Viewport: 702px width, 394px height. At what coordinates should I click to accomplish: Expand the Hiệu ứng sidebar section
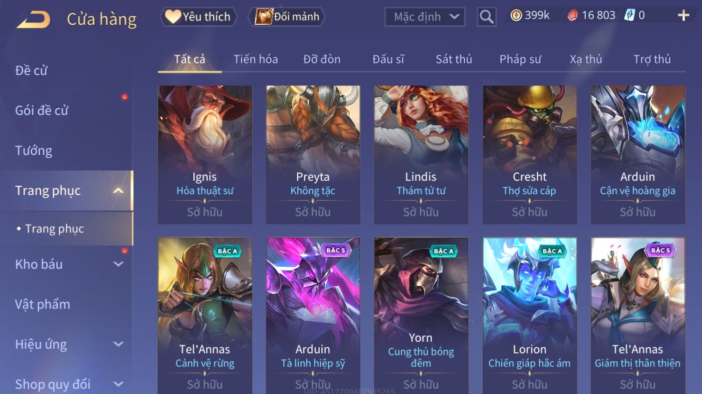pos(119,345)
